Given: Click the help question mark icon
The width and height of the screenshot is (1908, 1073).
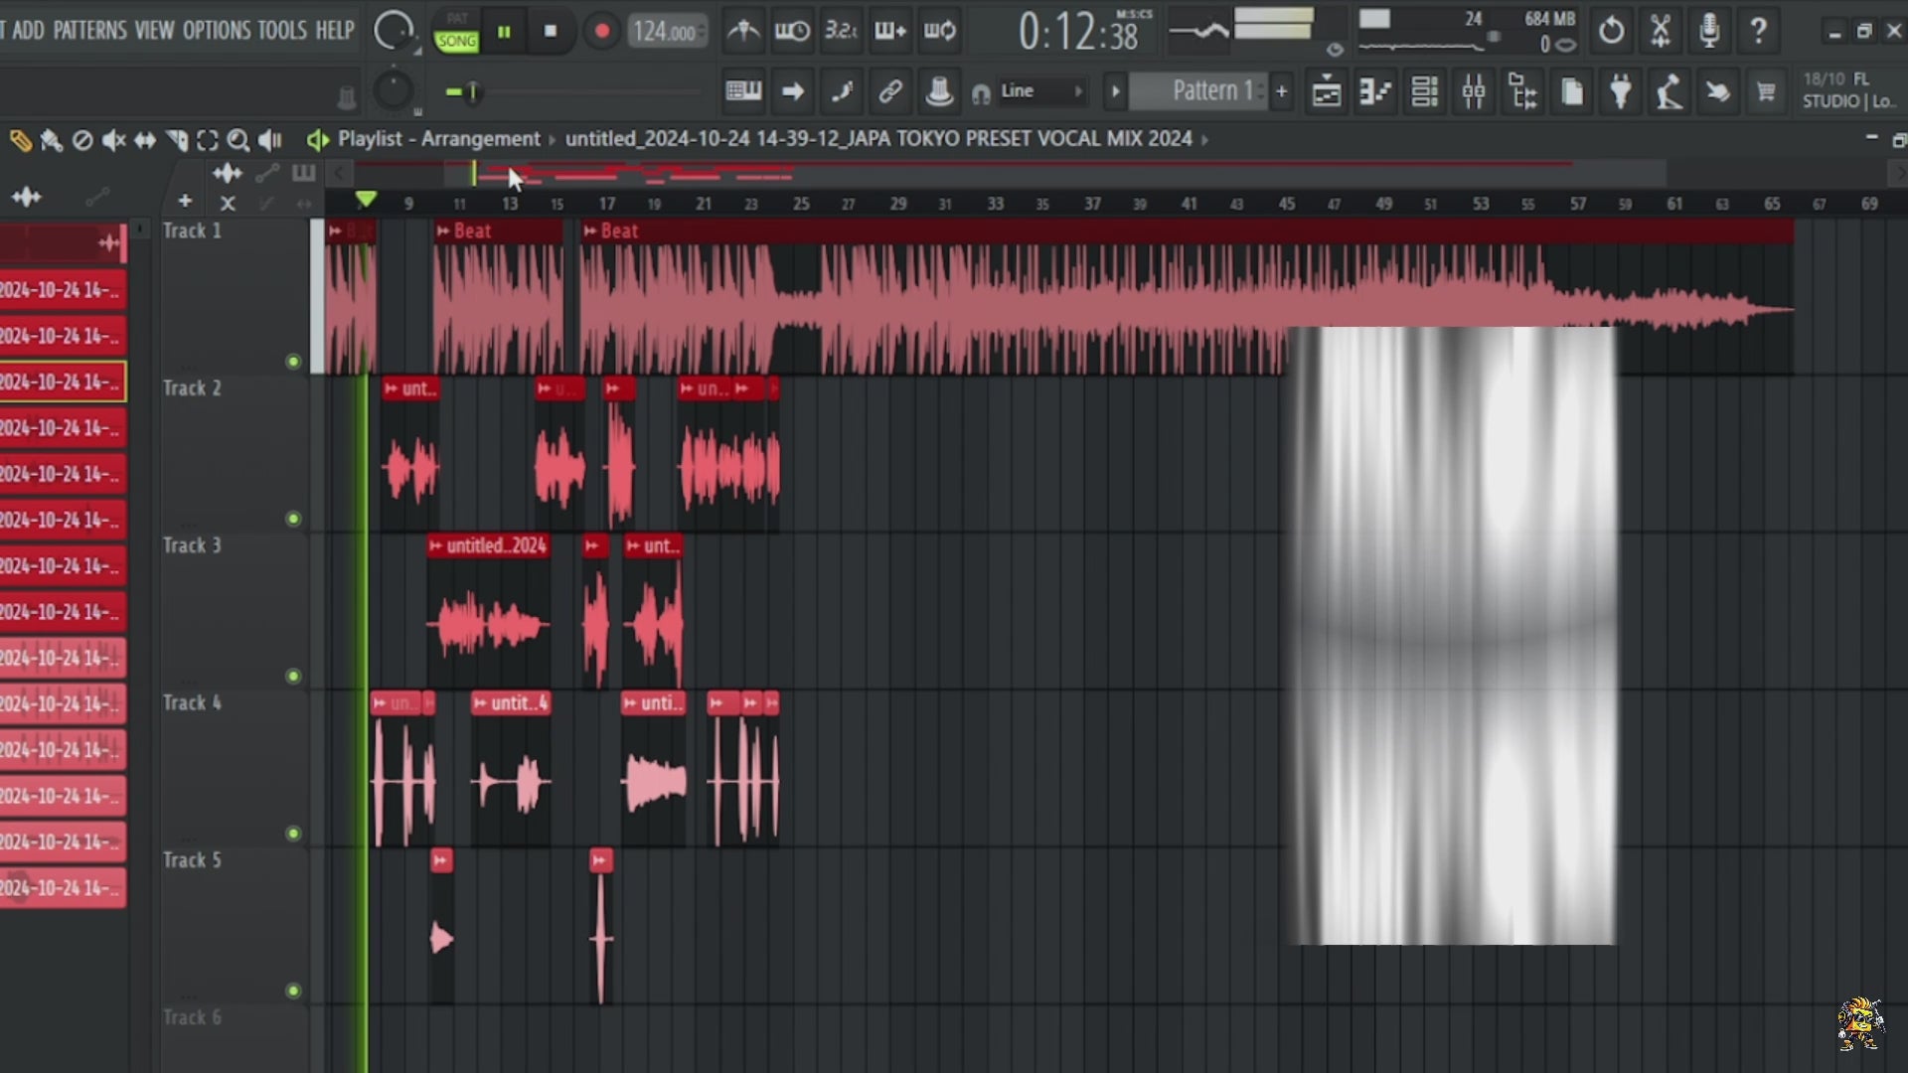Looking at the screenshot, I should [x=1758, y=31].
